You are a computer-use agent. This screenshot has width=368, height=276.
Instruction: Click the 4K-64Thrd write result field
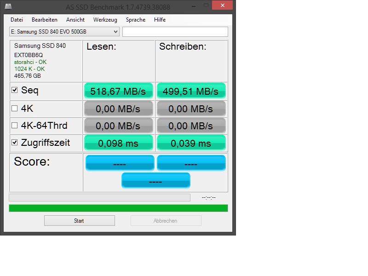click(x=191, y=126)
